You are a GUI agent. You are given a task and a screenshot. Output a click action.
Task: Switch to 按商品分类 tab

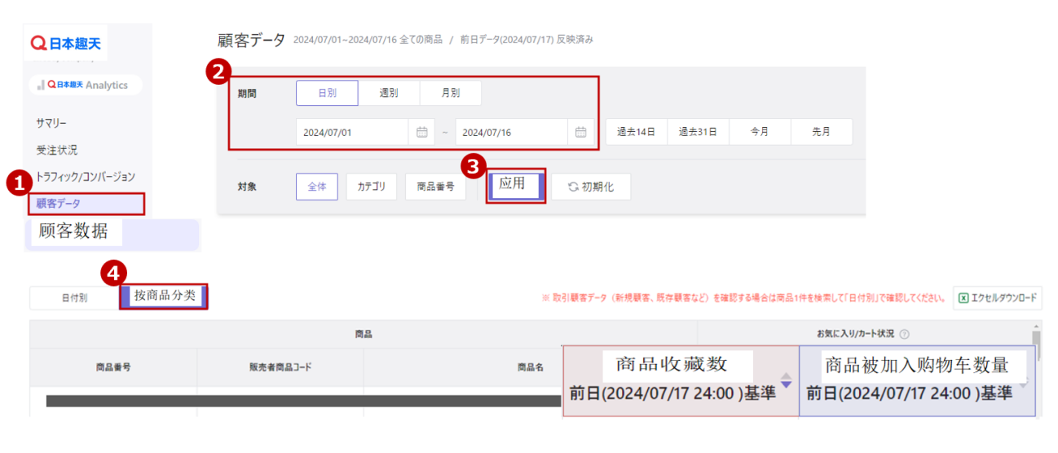164,296
